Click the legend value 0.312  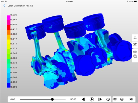pos(14,44)
